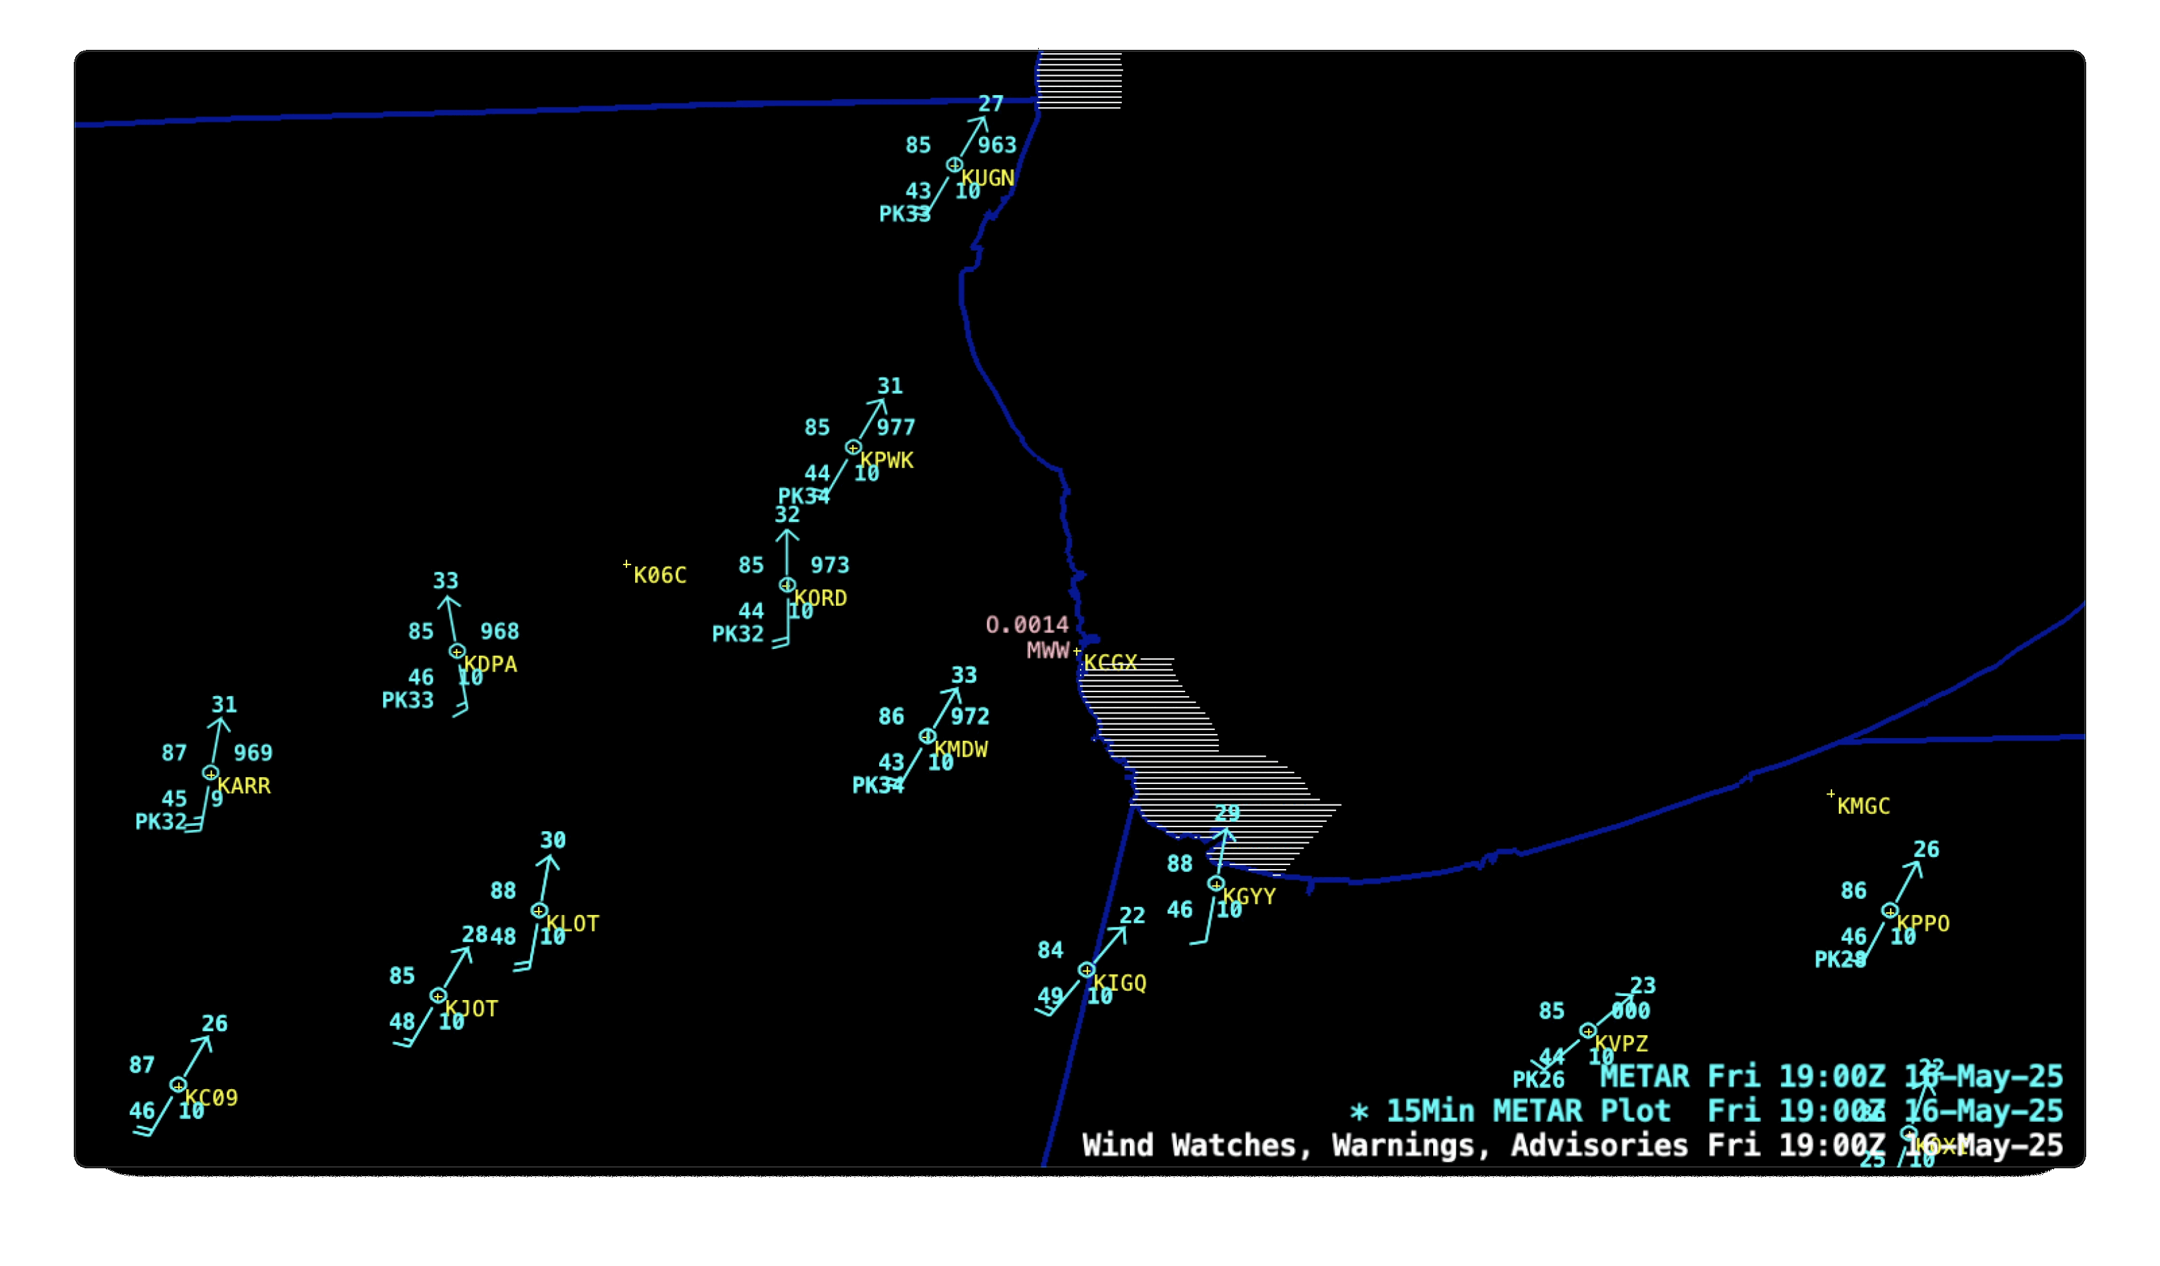
Task: Click the 977 pressure value at KPWK
Action: coord(896,428)
